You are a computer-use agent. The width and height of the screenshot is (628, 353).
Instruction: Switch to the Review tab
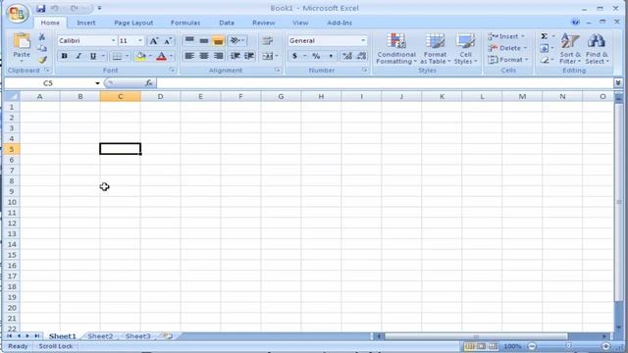coord(264,23)
